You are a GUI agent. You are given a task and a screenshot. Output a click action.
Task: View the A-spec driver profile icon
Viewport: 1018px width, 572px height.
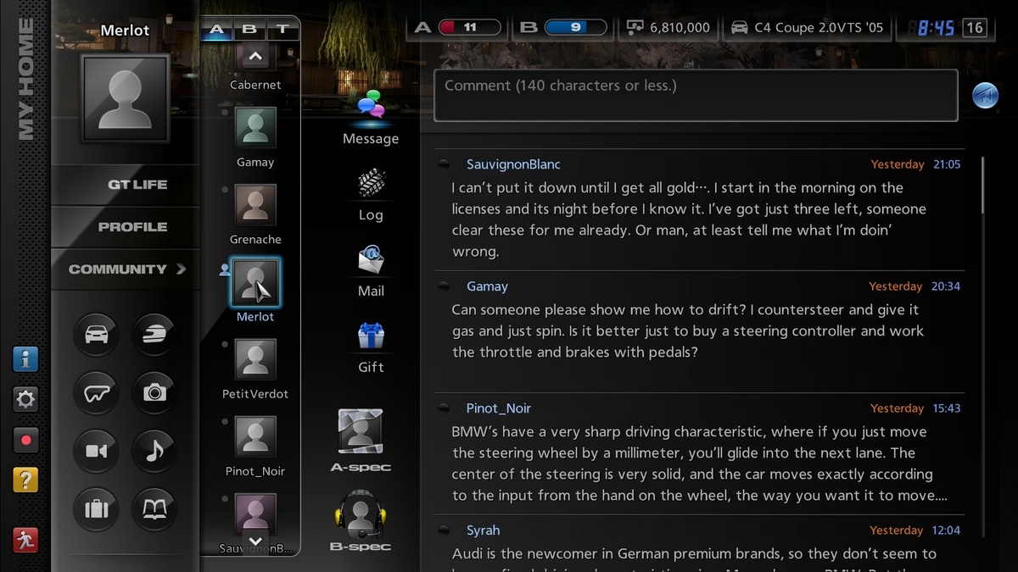point(361,431)
